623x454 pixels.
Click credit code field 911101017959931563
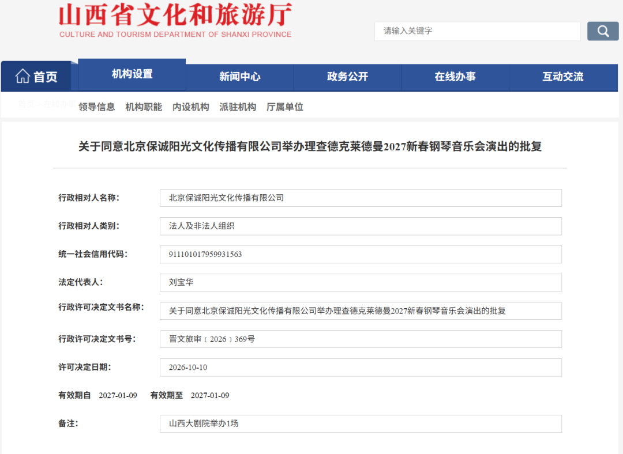361,255
